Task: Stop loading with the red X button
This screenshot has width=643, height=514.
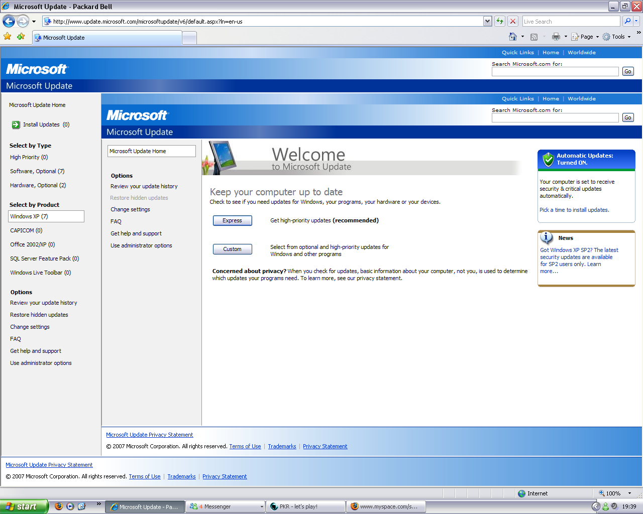Action: click(513, 21)
